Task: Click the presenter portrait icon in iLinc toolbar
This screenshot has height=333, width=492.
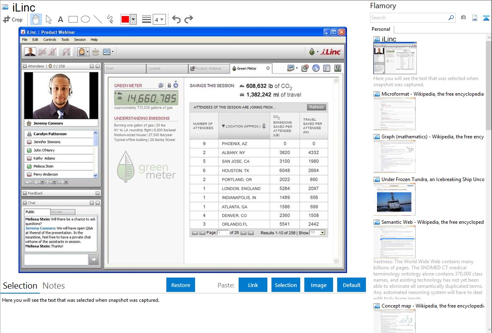Action: [x=30, y=52]
